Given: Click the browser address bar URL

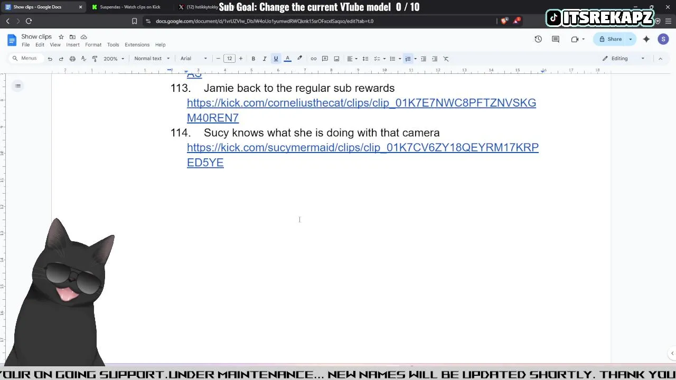Looking at the screenshot, I should click(x=265, y=21).
